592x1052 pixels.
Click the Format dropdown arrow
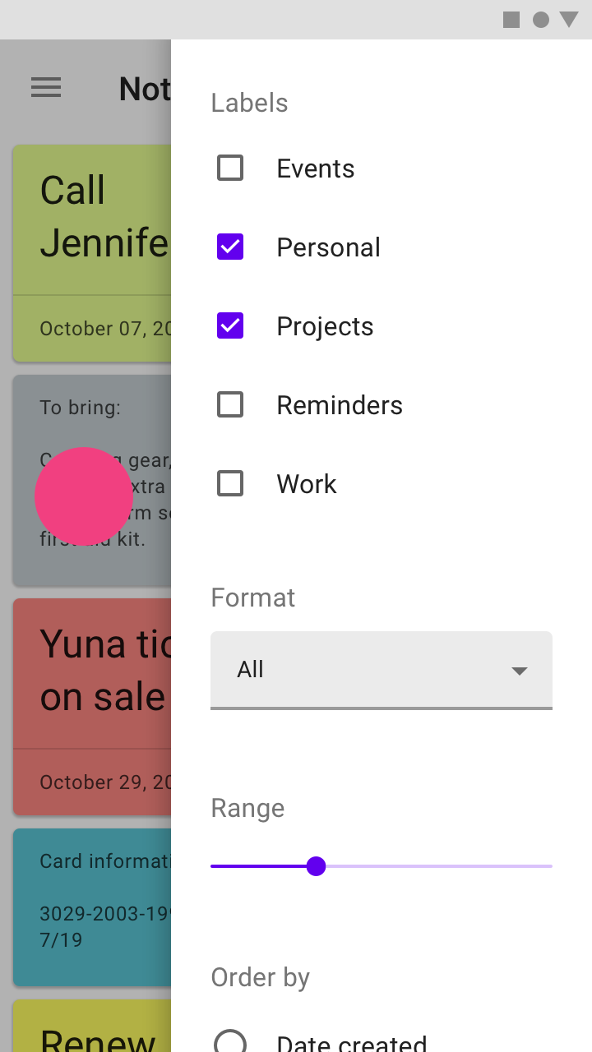pyautogui.click(x=519, y=671)
